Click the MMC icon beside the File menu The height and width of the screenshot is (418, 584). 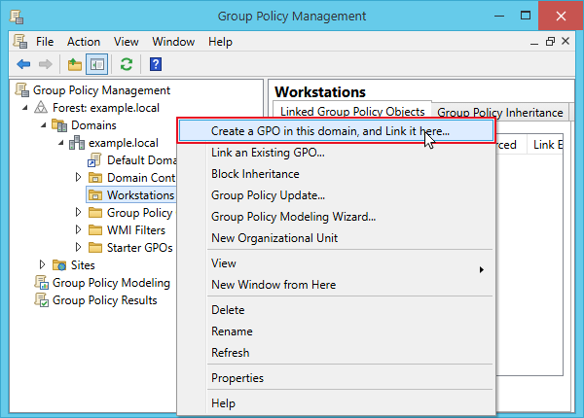click(x=20, y=41)
